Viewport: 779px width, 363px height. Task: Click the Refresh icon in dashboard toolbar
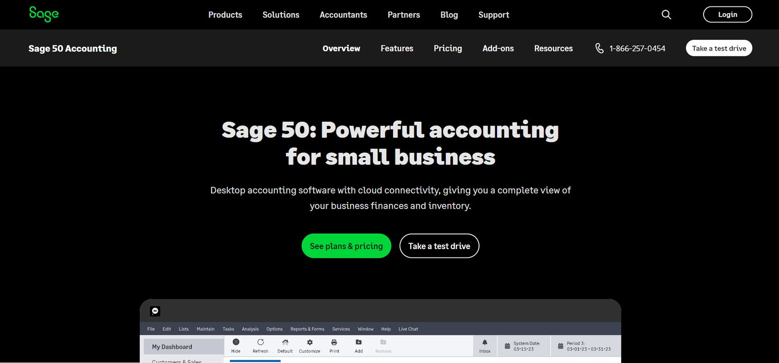260,342
